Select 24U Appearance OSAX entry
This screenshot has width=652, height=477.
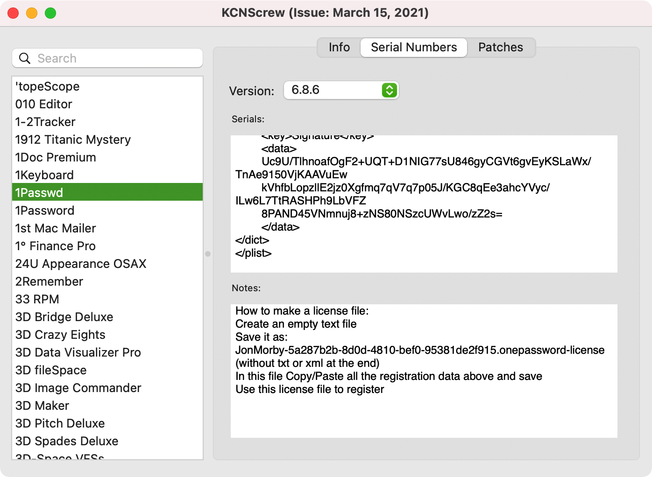tap(81, 264)
